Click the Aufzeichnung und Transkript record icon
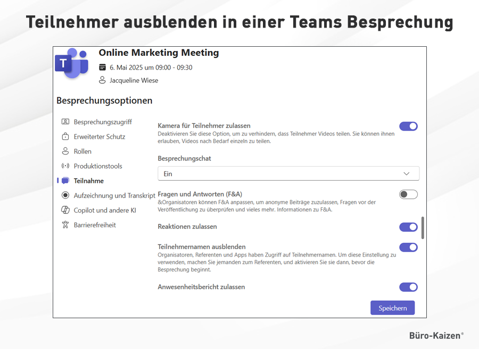 point(65,195)
